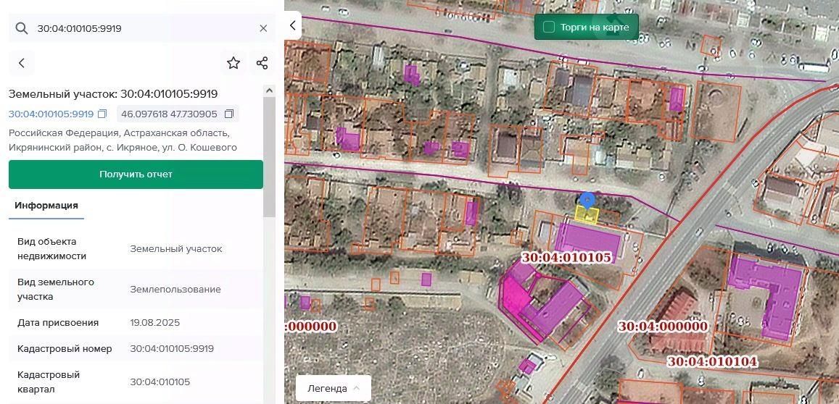The height and width of the screenshot is (404, 839).
Task: Click the blue map pin marker
Action: 587,201
